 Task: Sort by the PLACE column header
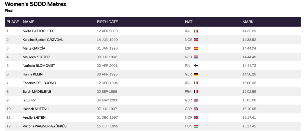(13, 22)
